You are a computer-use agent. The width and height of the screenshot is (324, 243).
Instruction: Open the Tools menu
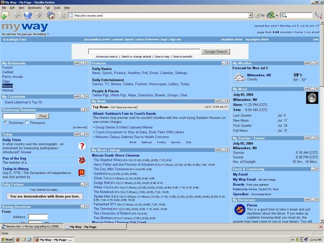[x=57, y=8]
